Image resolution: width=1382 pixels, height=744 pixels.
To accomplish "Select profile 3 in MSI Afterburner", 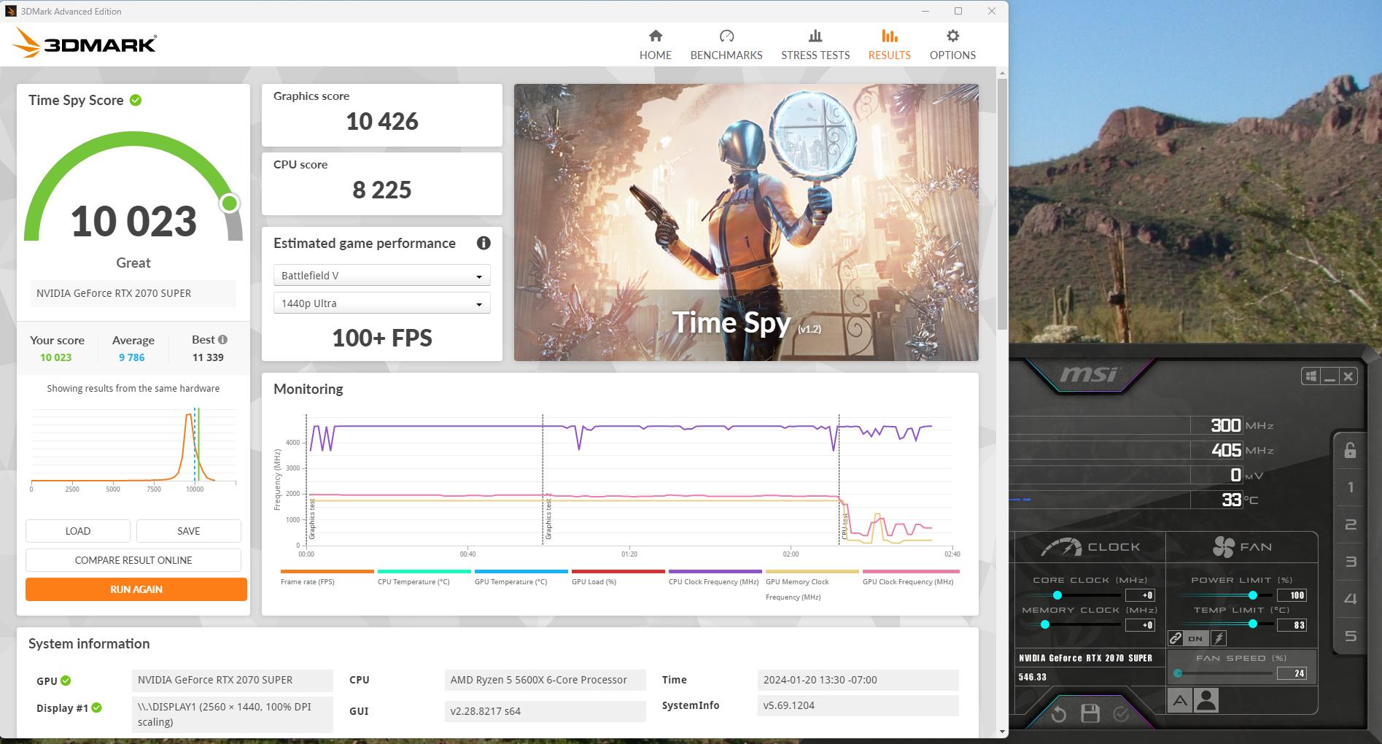I will click(x=1350, y=562).
